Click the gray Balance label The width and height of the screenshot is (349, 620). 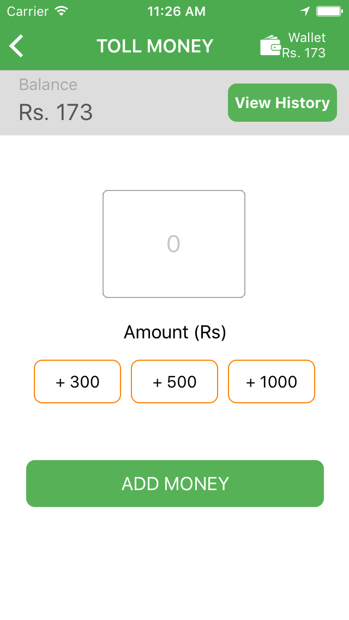point(48,85)
